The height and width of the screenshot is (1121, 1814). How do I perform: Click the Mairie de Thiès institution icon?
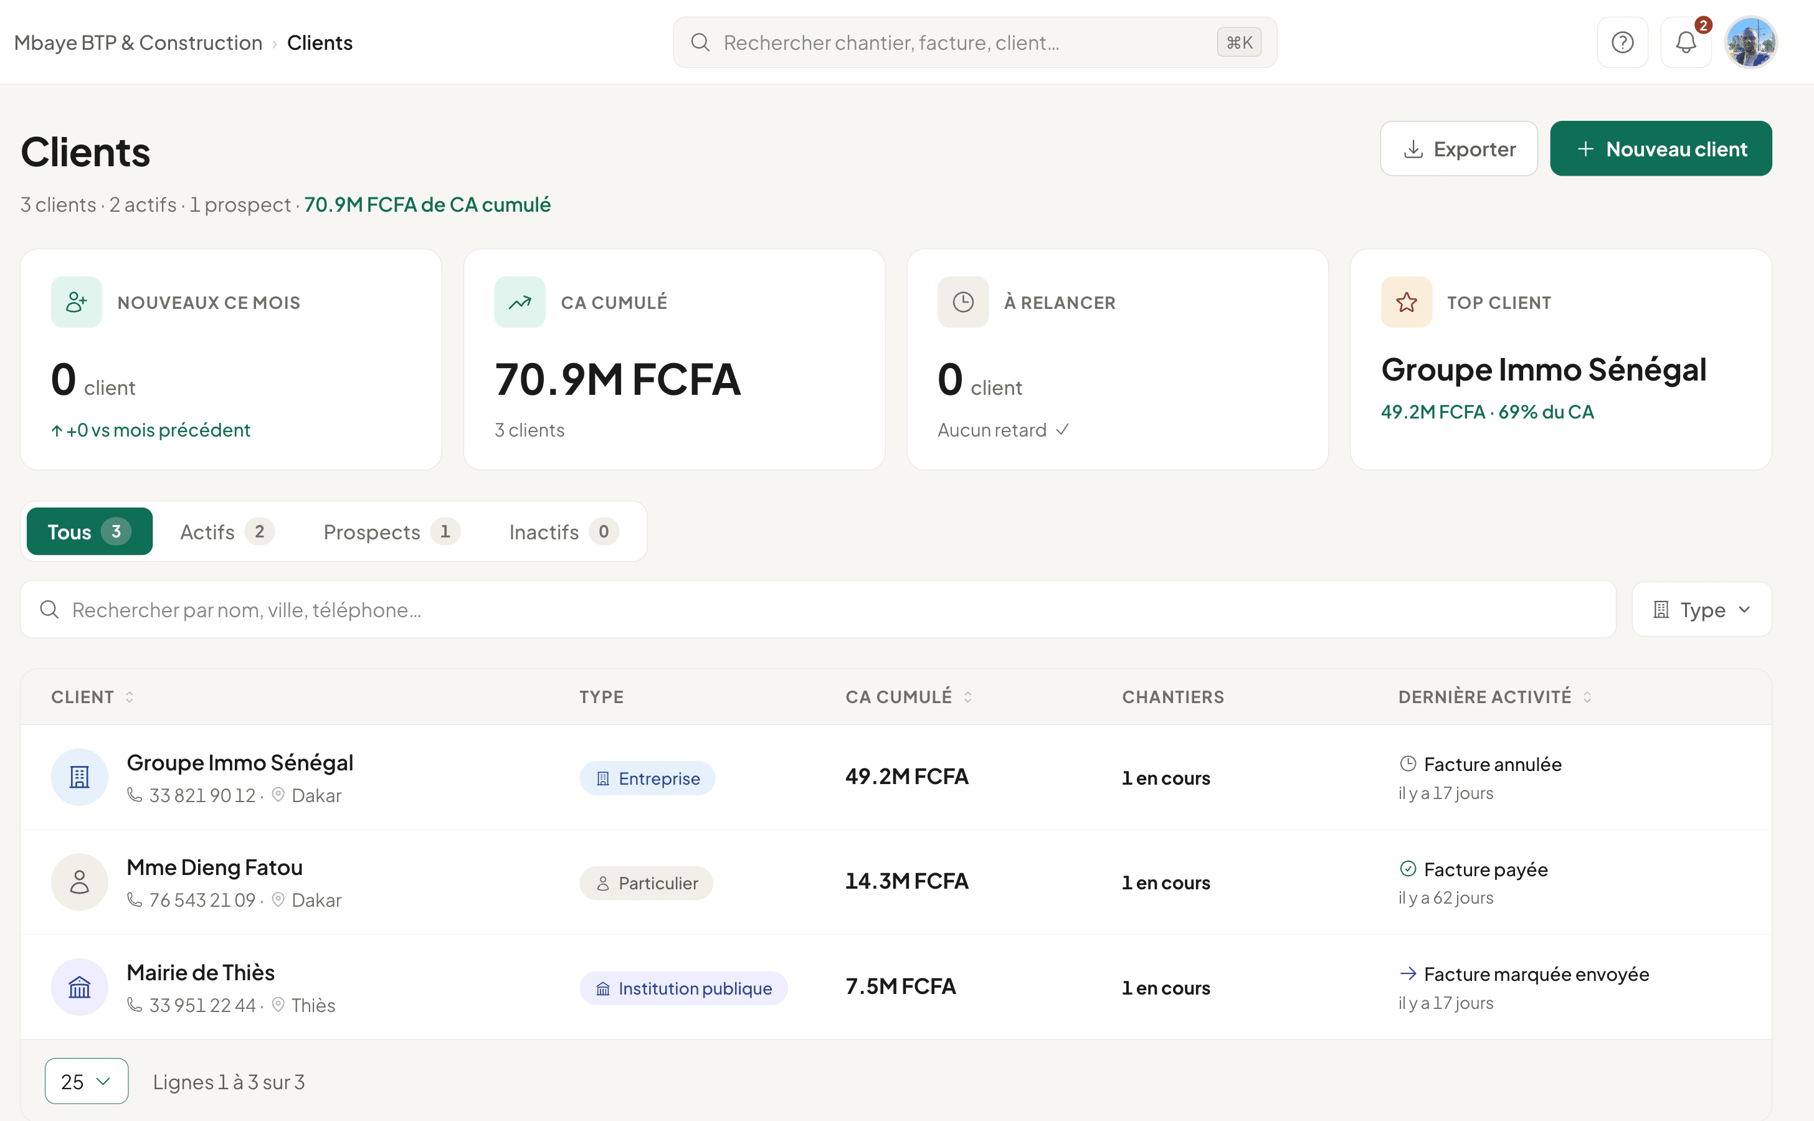click(79, 988)
